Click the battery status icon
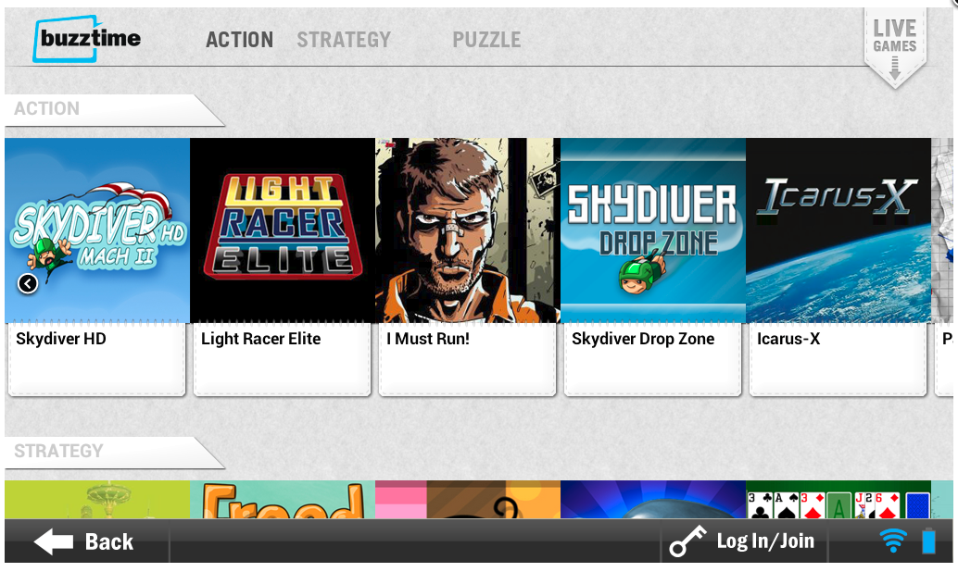 tap(928, 541)
